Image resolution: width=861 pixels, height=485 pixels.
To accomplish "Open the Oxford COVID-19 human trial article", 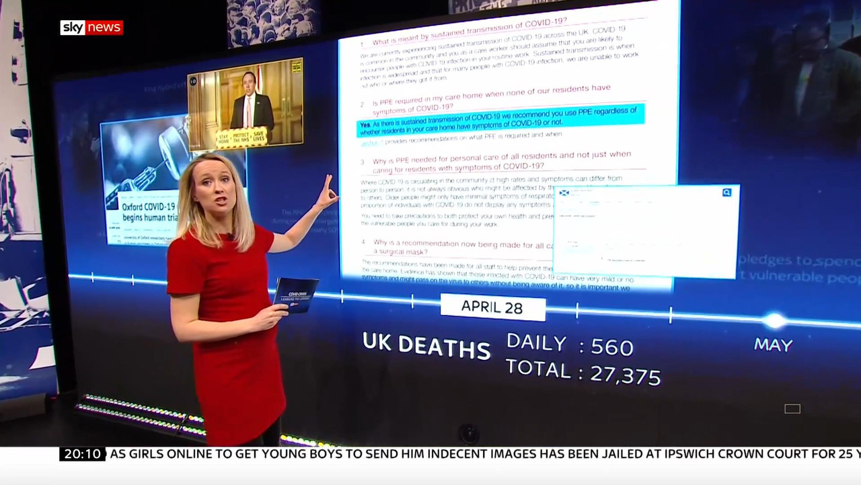I will (145, 182).
